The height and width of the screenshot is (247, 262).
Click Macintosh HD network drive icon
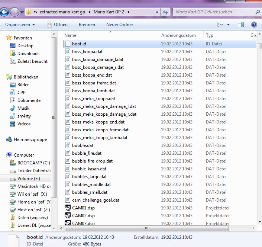pos(13,186)
